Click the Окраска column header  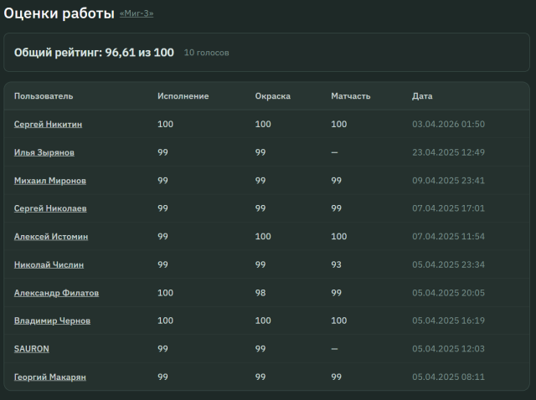[272, 96]
